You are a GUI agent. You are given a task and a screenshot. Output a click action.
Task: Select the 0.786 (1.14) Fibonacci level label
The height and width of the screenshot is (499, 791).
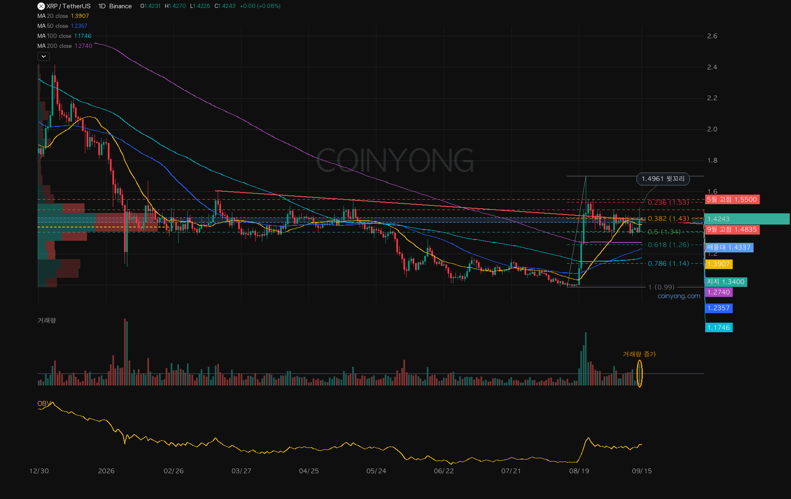click(x=668, y=263)
